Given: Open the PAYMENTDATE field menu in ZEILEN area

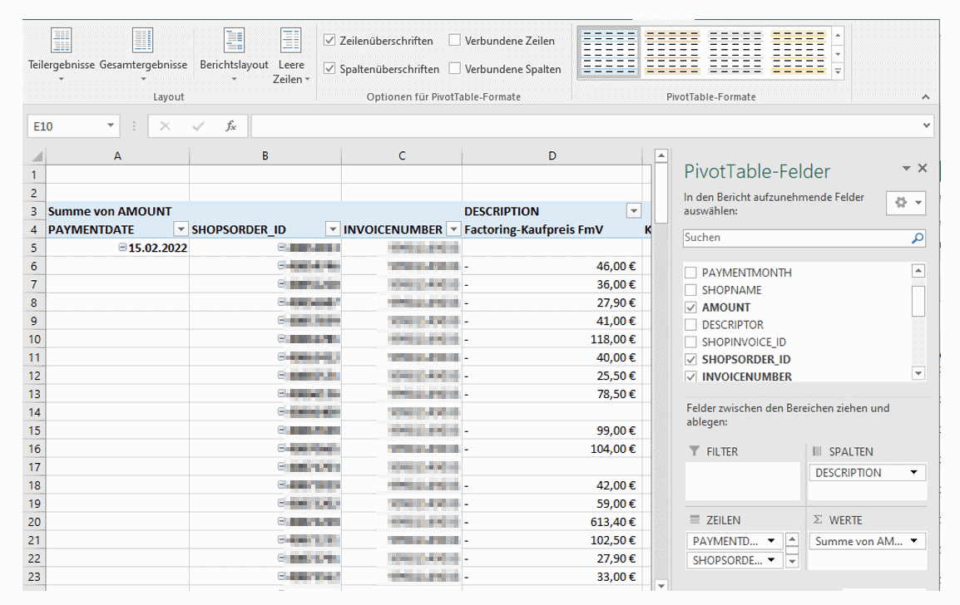Looking at the screenshot, I should [773, 540].
